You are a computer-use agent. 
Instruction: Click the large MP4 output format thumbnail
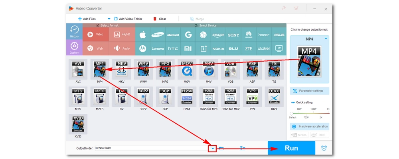(x=309, y=62)
